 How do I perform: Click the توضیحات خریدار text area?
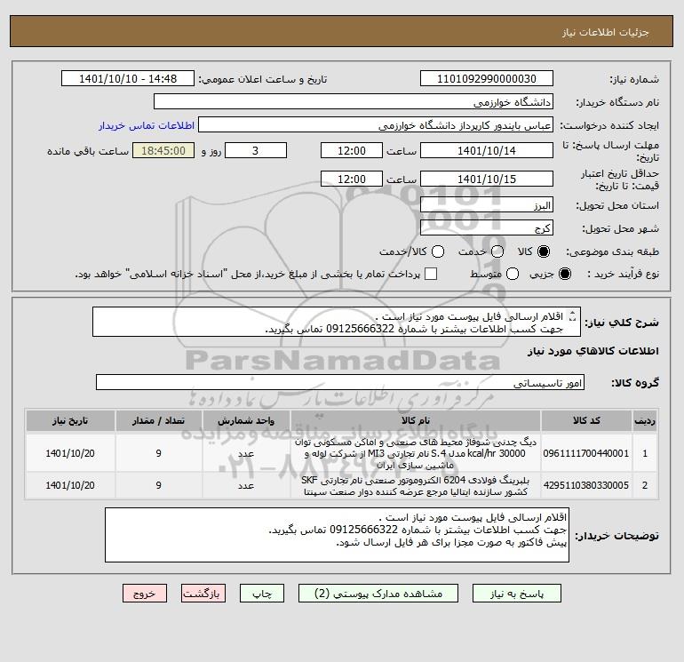coord(337,535)
